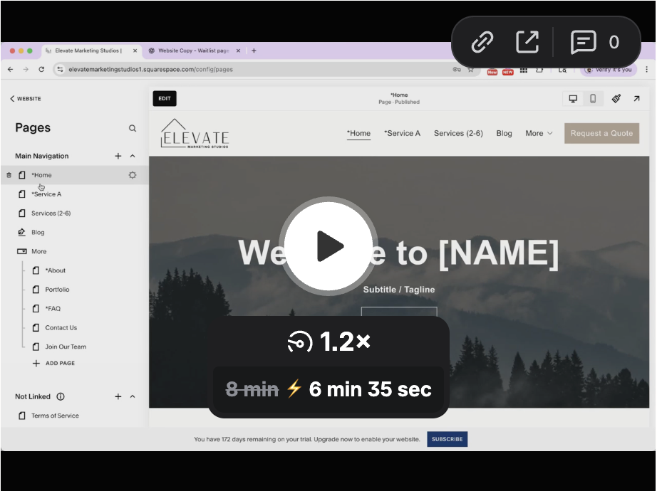Open the Services (2-6) page

[51, 213]
